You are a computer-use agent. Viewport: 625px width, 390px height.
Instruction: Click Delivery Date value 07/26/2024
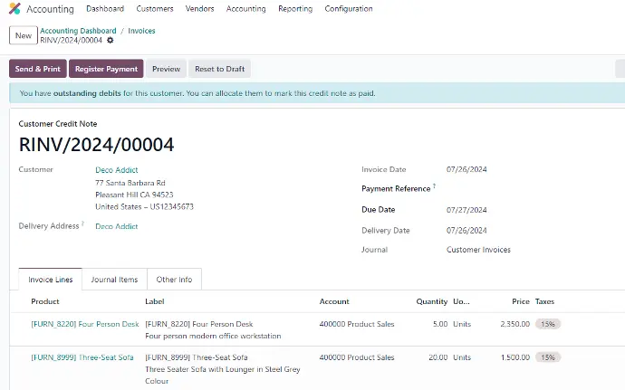point(466,230)
